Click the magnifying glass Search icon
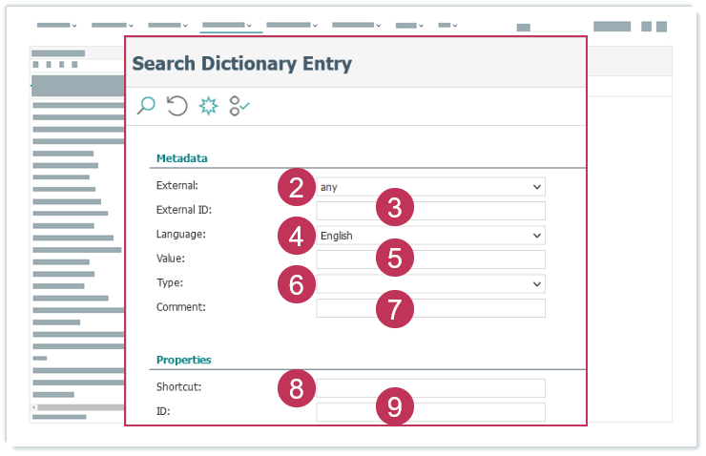The width and height of the screenshot is (706, 456). click(x=146, y=106)
